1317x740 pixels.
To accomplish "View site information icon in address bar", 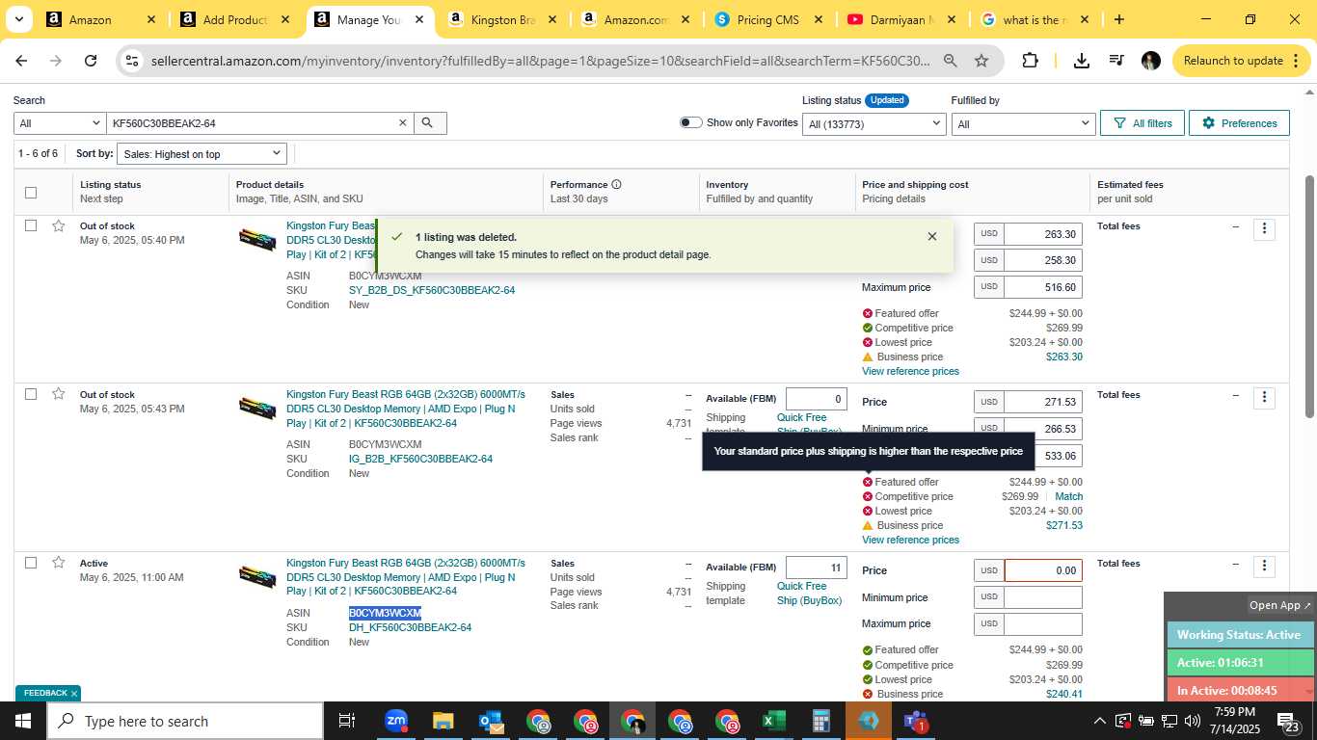I will click(133, 61).
